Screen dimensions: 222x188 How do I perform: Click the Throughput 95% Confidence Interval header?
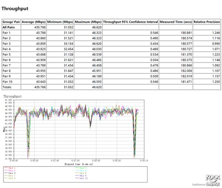(x=131, y=21)
